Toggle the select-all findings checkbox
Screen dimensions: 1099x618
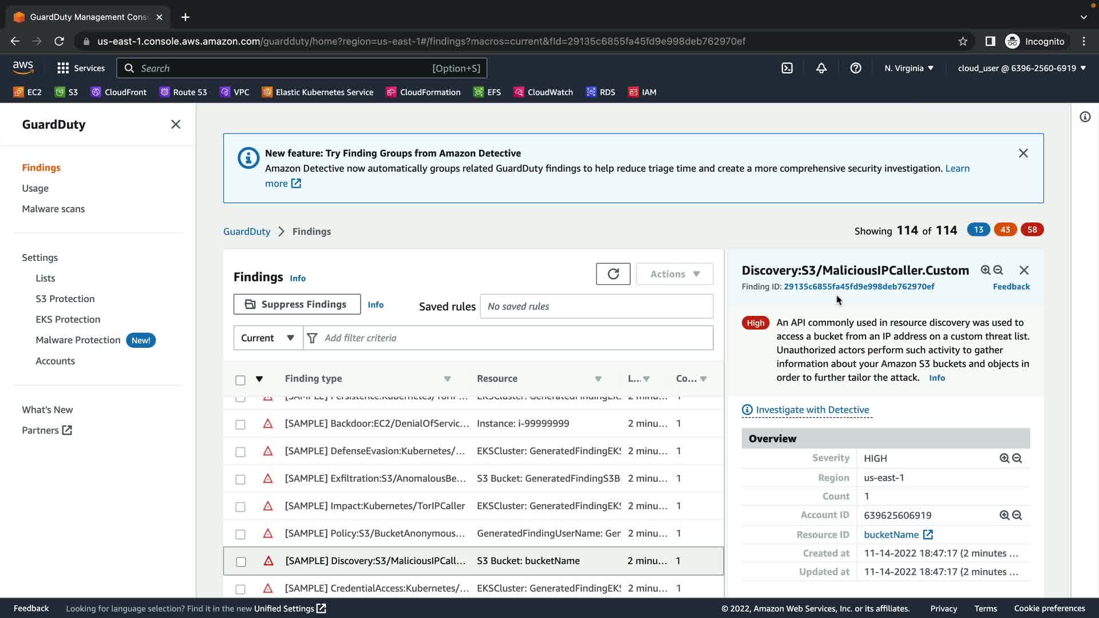240,380
